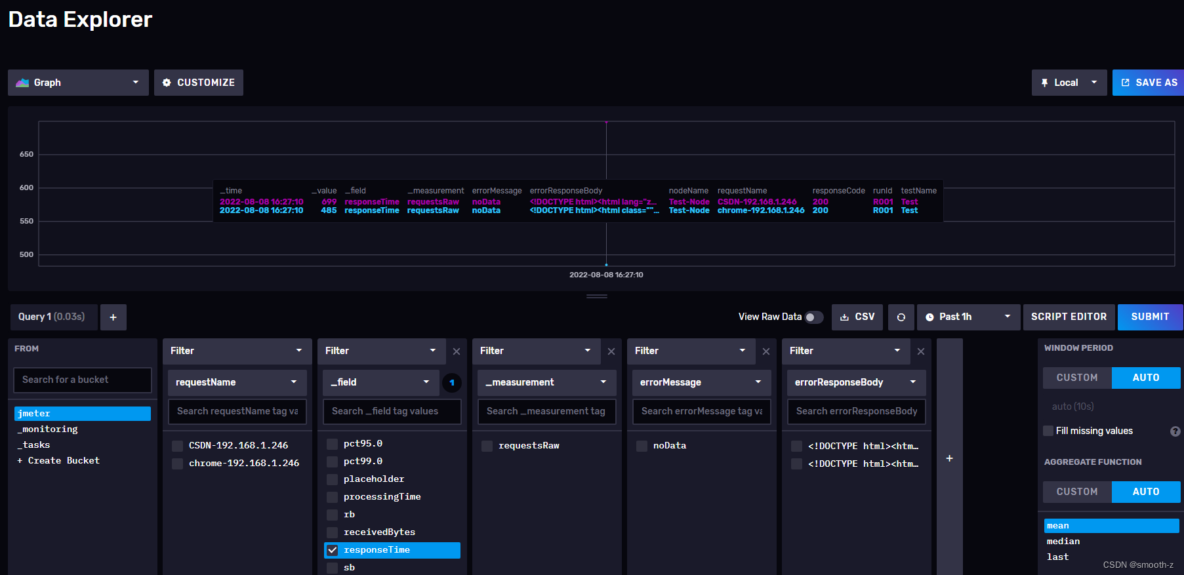Click the refresh query icon
This screenshot has height=575, width=1184.
pyautogui.click(x=901, y=317)
